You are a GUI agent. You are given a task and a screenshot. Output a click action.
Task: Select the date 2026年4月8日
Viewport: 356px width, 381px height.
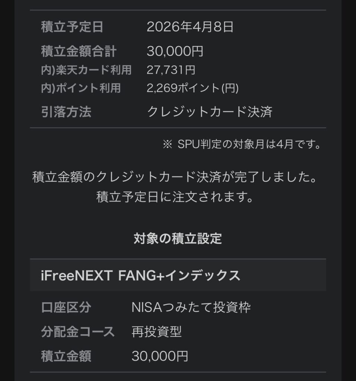190,27
